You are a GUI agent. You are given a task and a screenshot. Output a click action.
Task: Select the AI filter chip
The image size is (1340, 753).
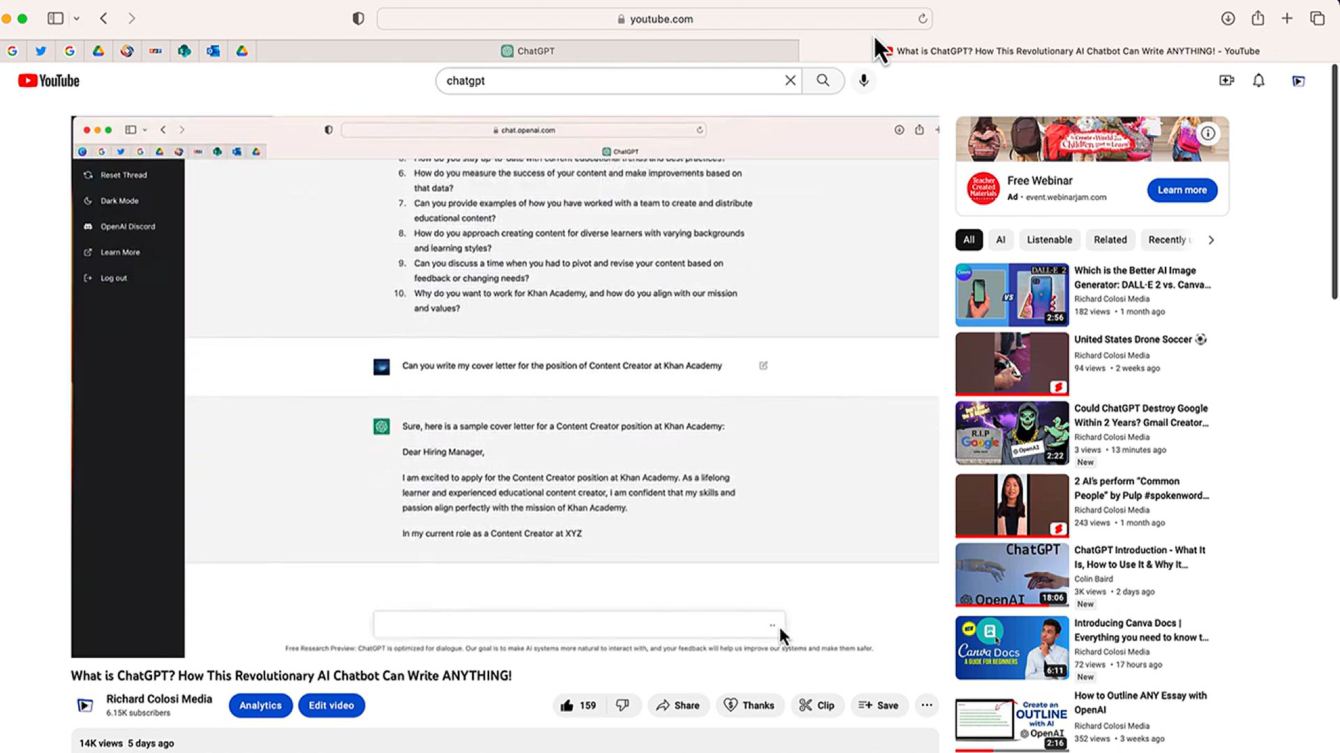coord(1000,240)
